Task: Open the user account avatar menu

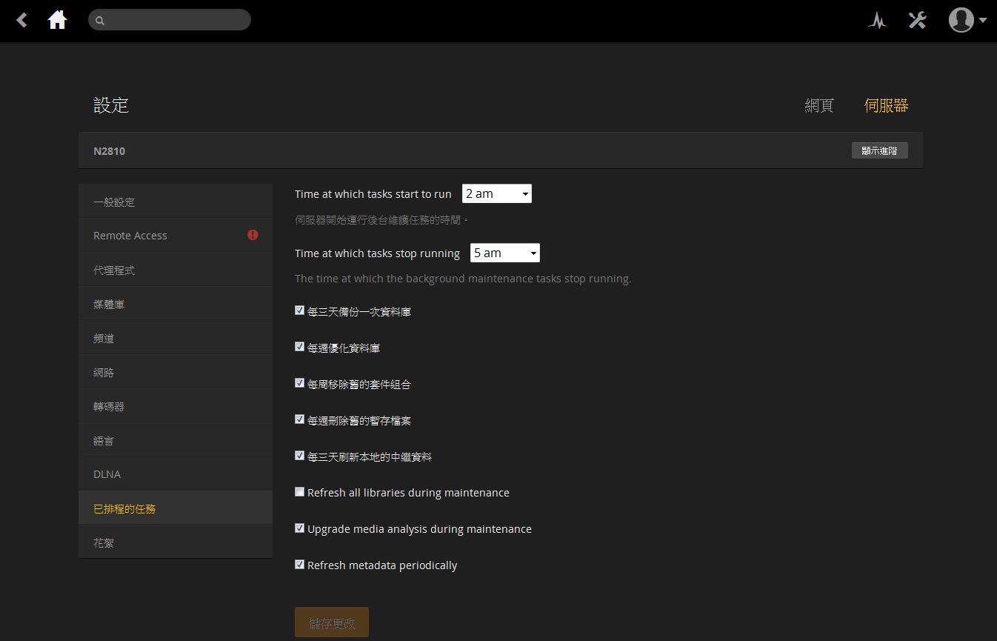Action: (961, 20)
